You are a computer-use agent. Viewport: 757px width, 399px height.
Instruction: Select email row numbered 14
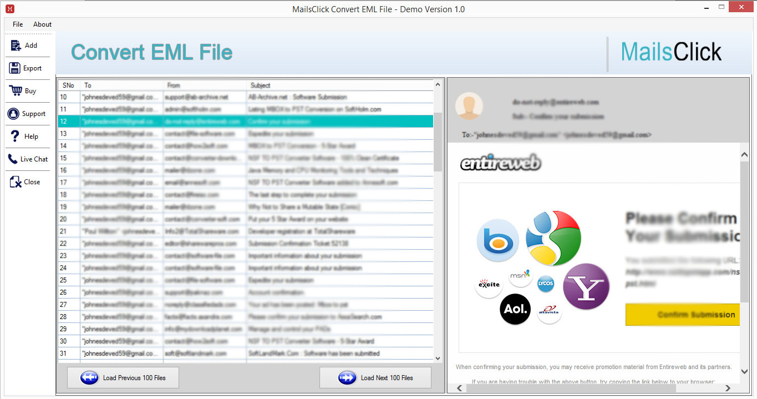(x=246, y=146)
